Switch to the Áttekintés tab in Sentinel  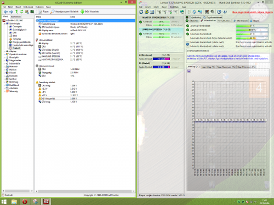coord(192,21)
